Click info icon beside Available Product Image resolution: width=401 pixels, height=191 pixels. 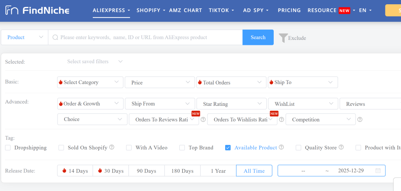281,148
